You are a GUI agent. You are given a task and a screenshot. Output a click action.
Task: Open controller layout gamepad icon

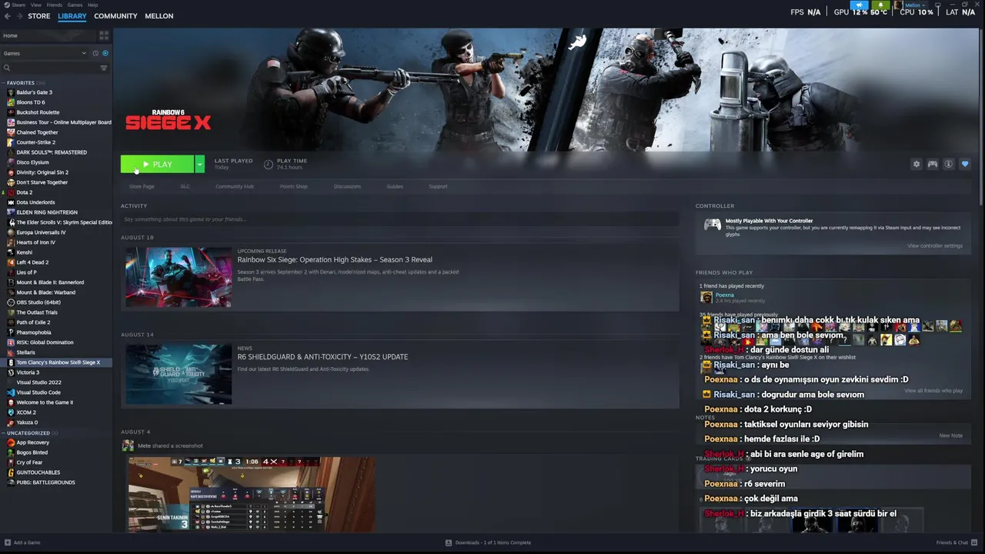click(x=933, y=164)
